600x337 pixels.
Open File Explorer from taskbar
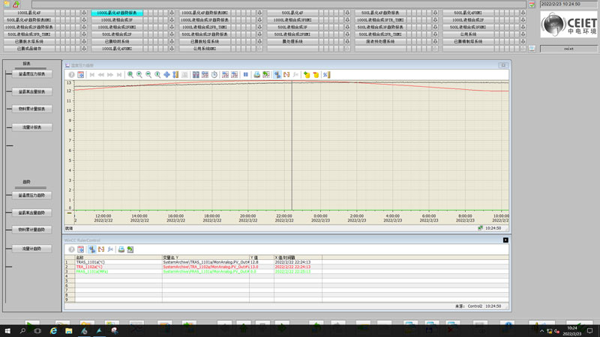pyautogui.click(x=68, y=331)
